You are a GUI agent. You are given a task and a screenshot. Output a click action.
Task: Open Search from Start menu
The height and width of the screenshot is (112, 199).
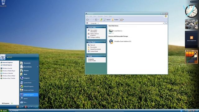(x=29, y=99)
